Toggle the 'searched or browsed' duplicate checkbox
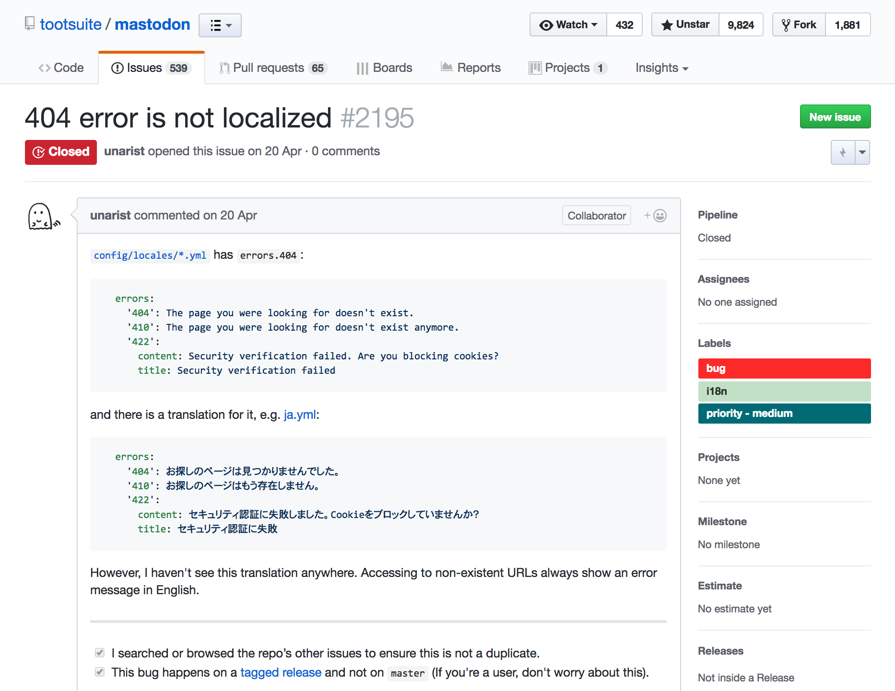Image resolution: width=895 pixels, height=691 pixels. pos(100,653)
